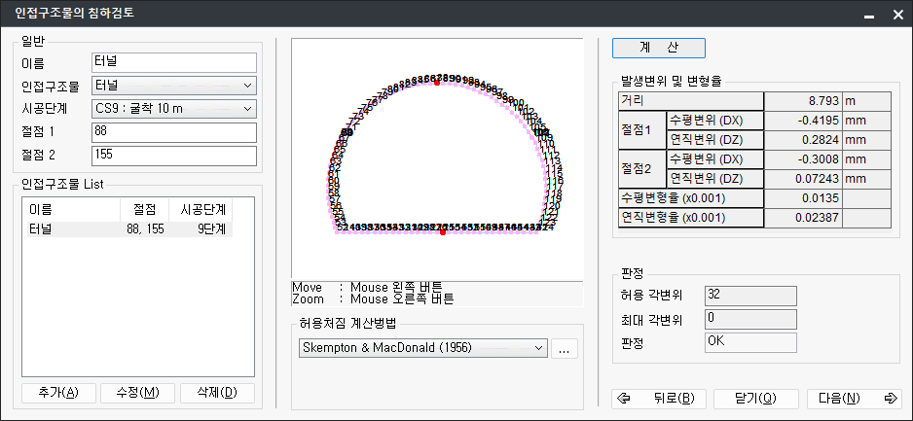Select 터널 row in structure list
The height and width of the screenshot is (421, 913).
point(127,229)
